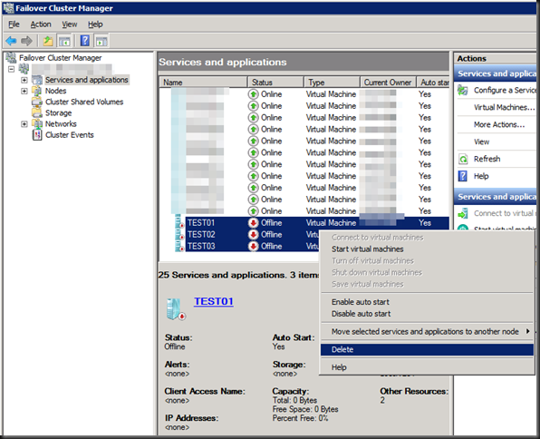Choose Help in the context menu
540x439 pixels.
427,367
